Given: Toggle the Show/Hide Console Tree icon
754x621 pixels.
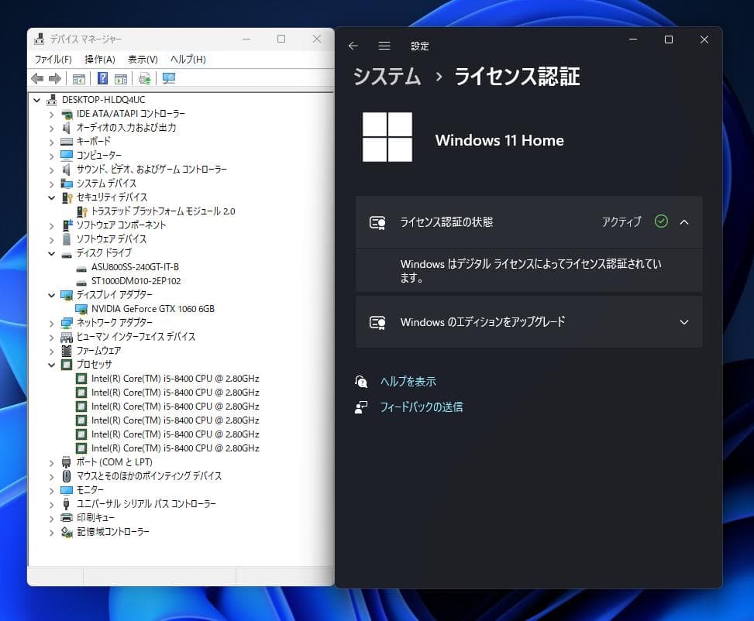Looking at the screenshot, I should tap(78, 77).
